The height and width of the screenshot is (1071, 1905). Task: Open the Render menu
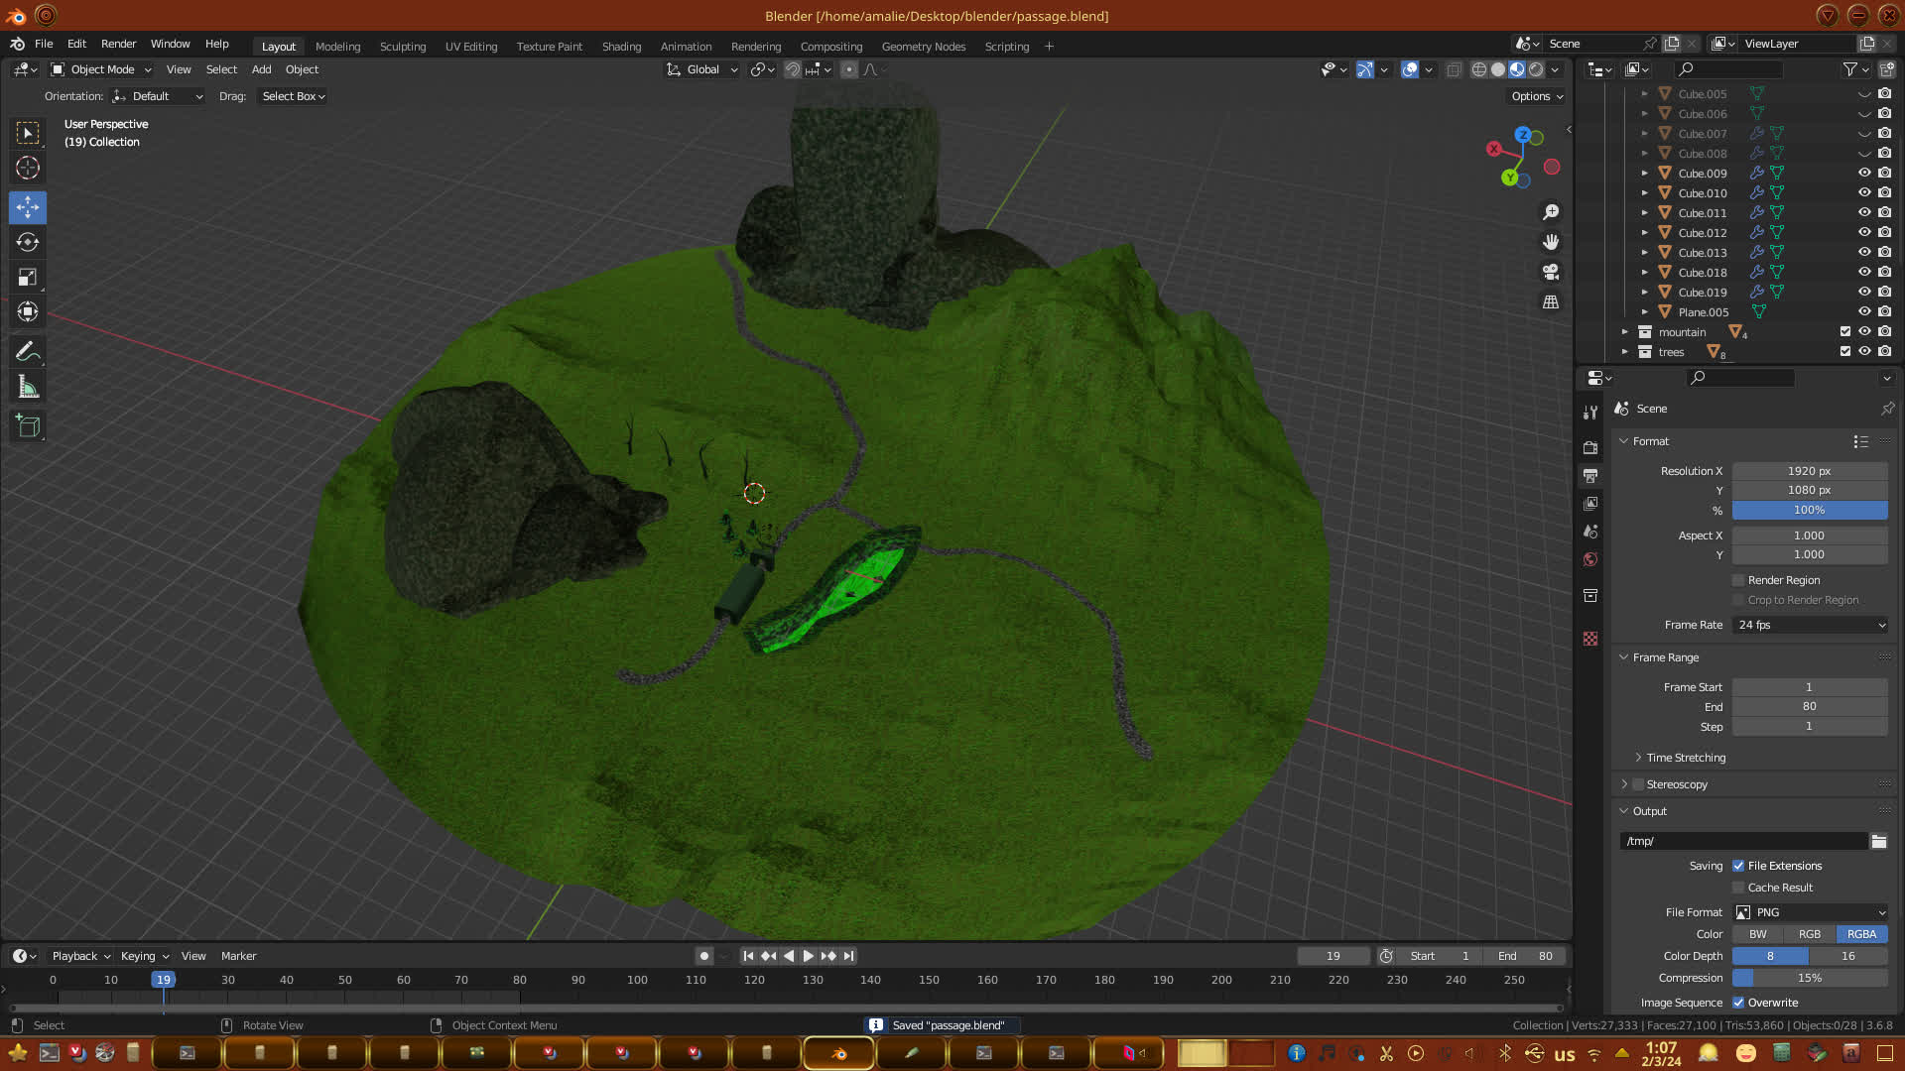[x=118, y=44]
